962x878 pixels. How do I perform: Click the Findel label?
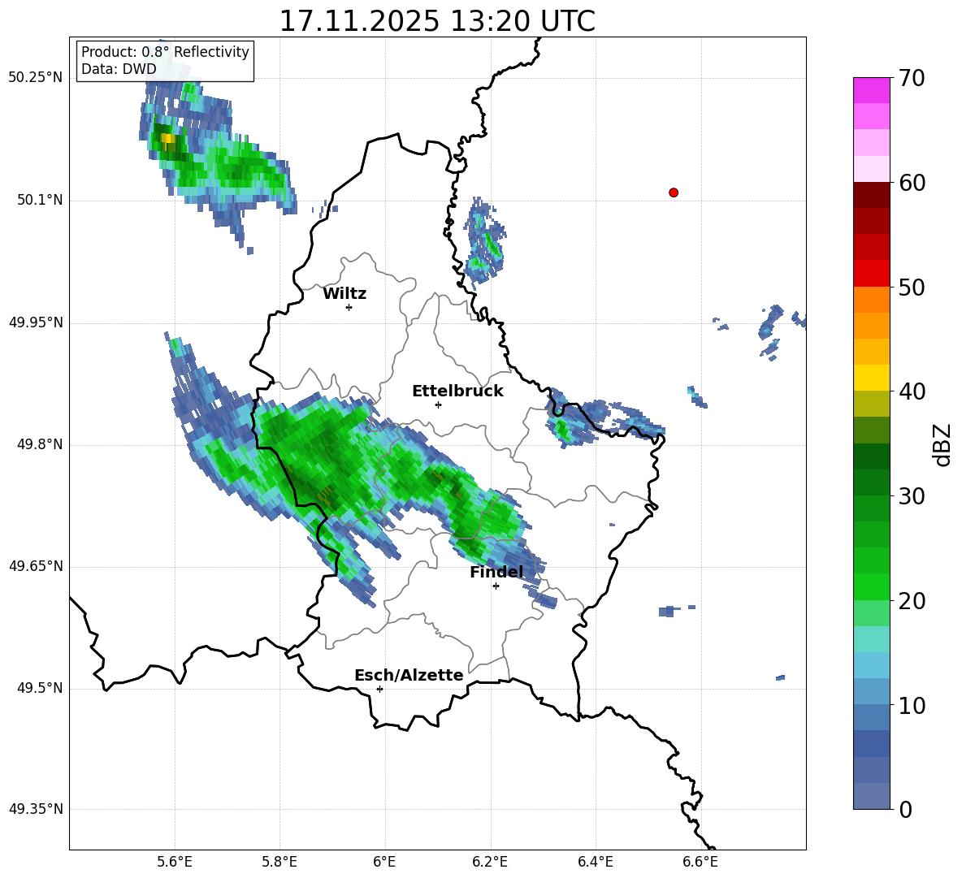tap(496, 572)
